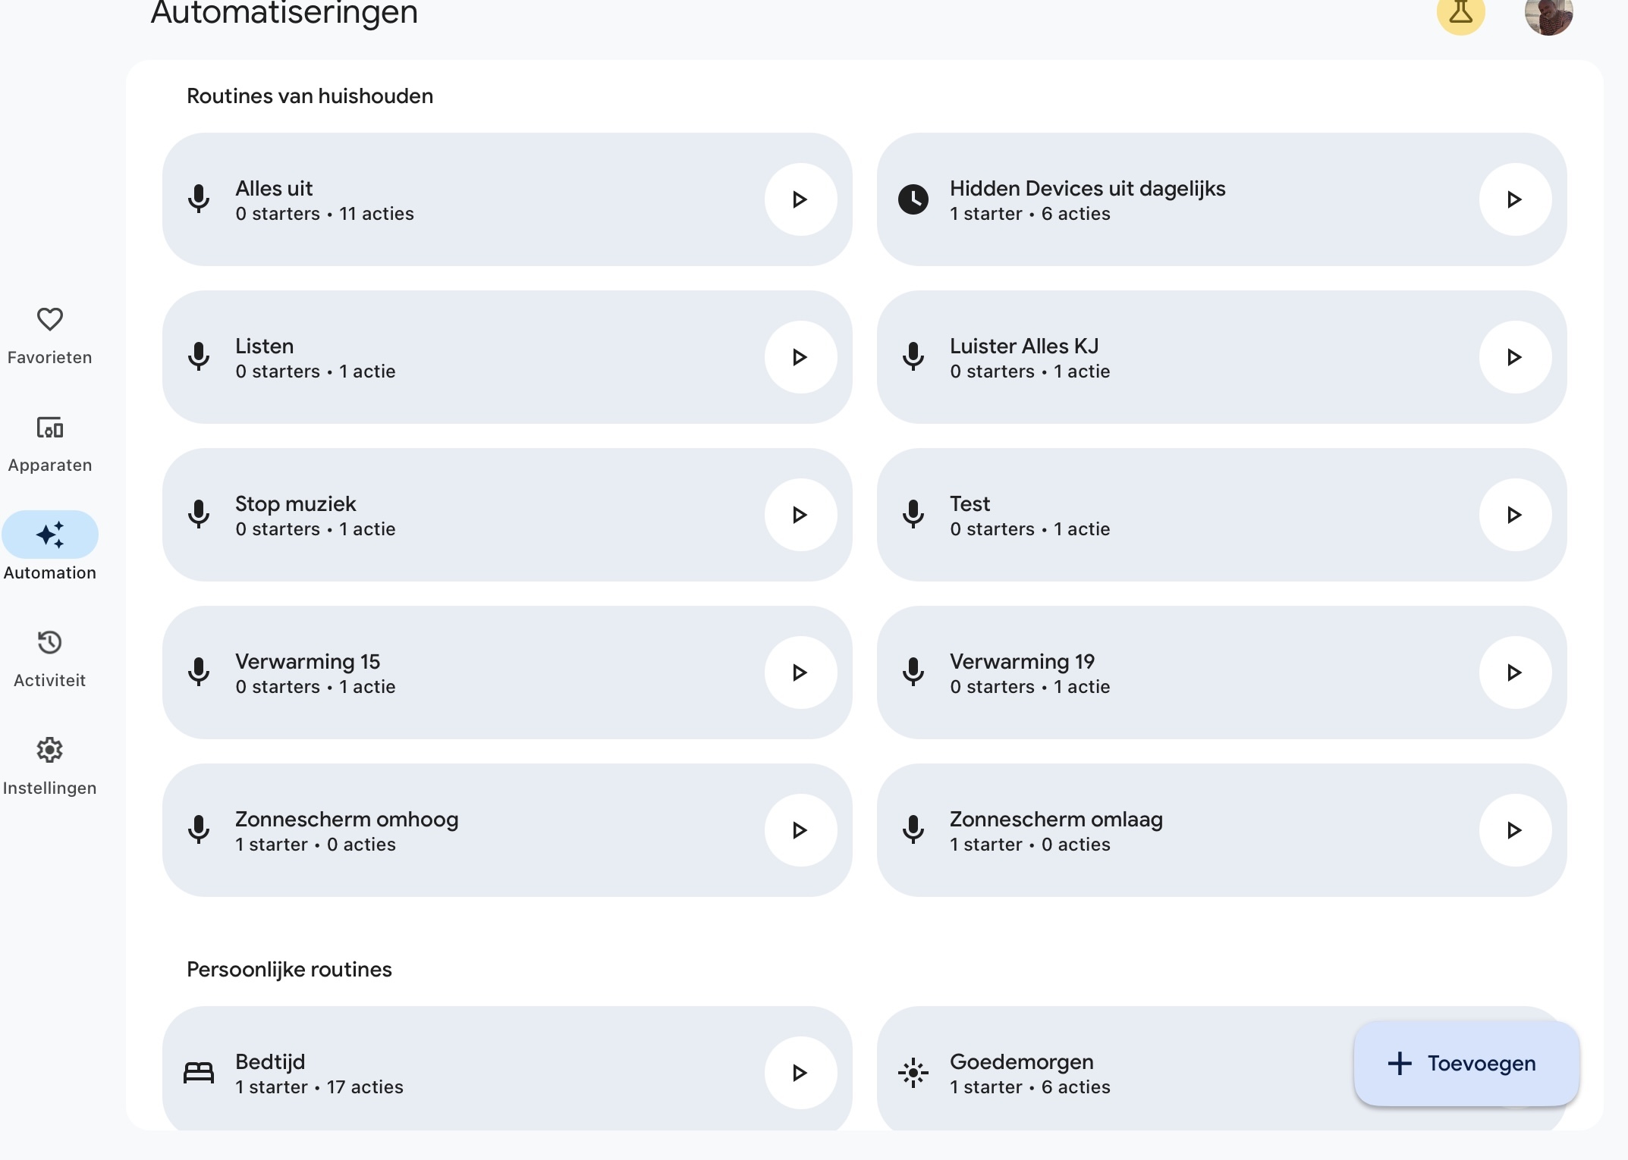The image size is (1628, 1160).
Task: Open the Listen routine card
Action: 507,357
